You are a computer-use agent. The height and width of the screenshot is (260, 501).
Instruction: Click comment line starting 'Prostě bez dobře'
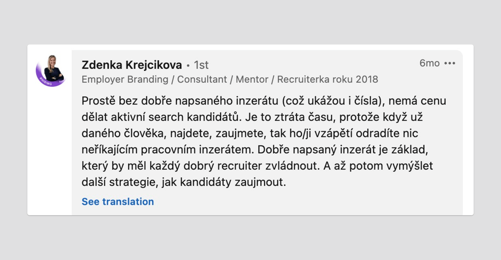[x=263, y=101]
